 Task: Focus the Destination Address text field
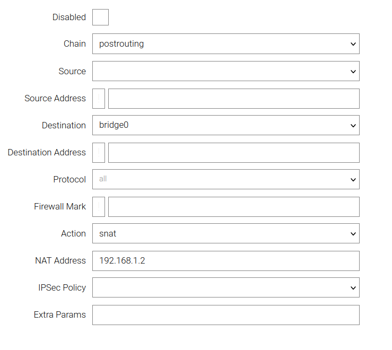233,153
